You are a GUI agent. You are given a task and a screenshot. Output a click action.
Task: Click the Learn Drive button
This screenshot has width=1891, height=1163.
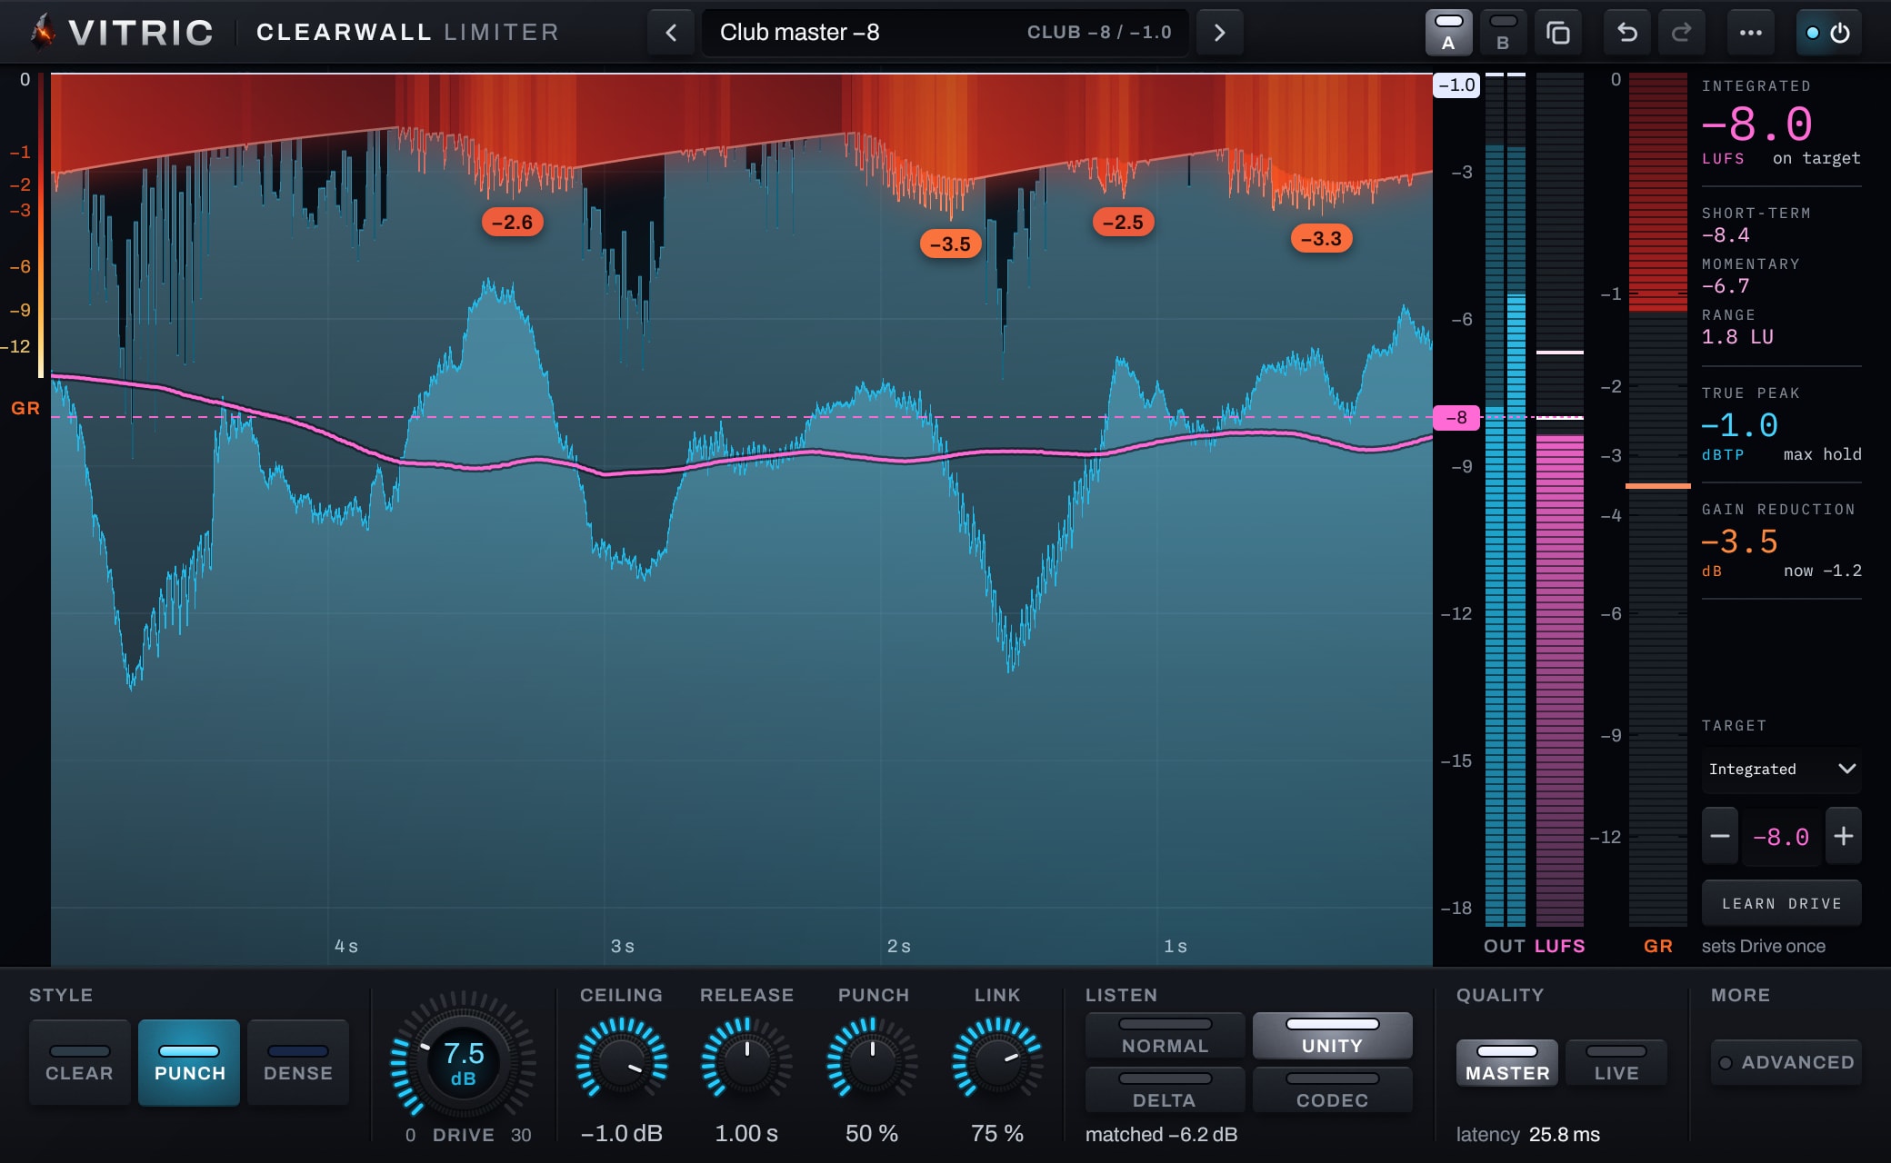pos(1782,903)
